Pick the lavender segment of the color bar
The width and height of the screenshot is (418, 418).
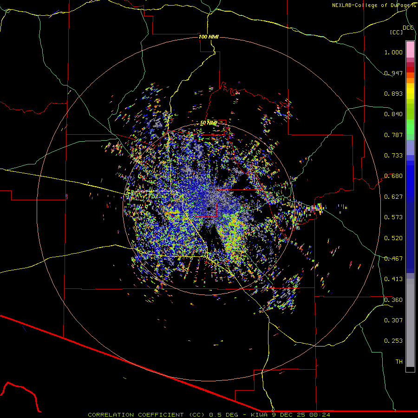410,147
